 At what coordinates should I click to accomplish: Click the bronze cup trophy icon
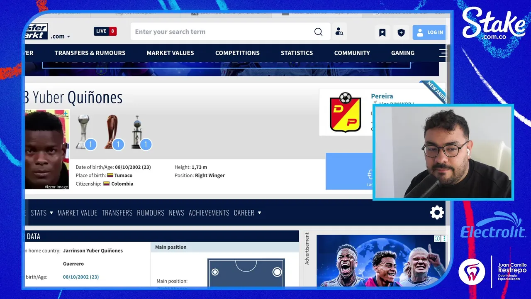[111, 132]
